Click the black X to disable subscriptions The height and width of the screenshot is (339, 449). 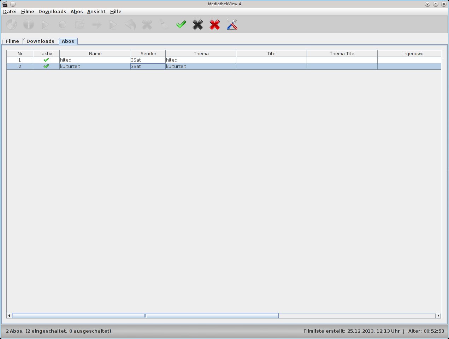click(198, 24)
